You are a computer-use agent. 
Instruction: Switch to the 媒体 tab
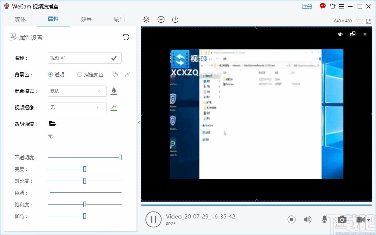coord(20,19)
